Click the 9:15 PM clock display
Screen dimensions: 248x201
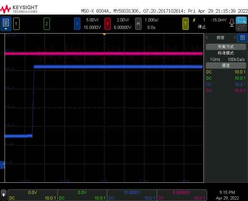[227, 192]
